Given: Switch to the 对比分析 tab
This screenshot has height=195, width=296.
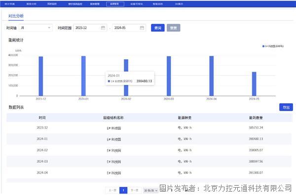Looking at the screenshot, I should tap(16, 16).
